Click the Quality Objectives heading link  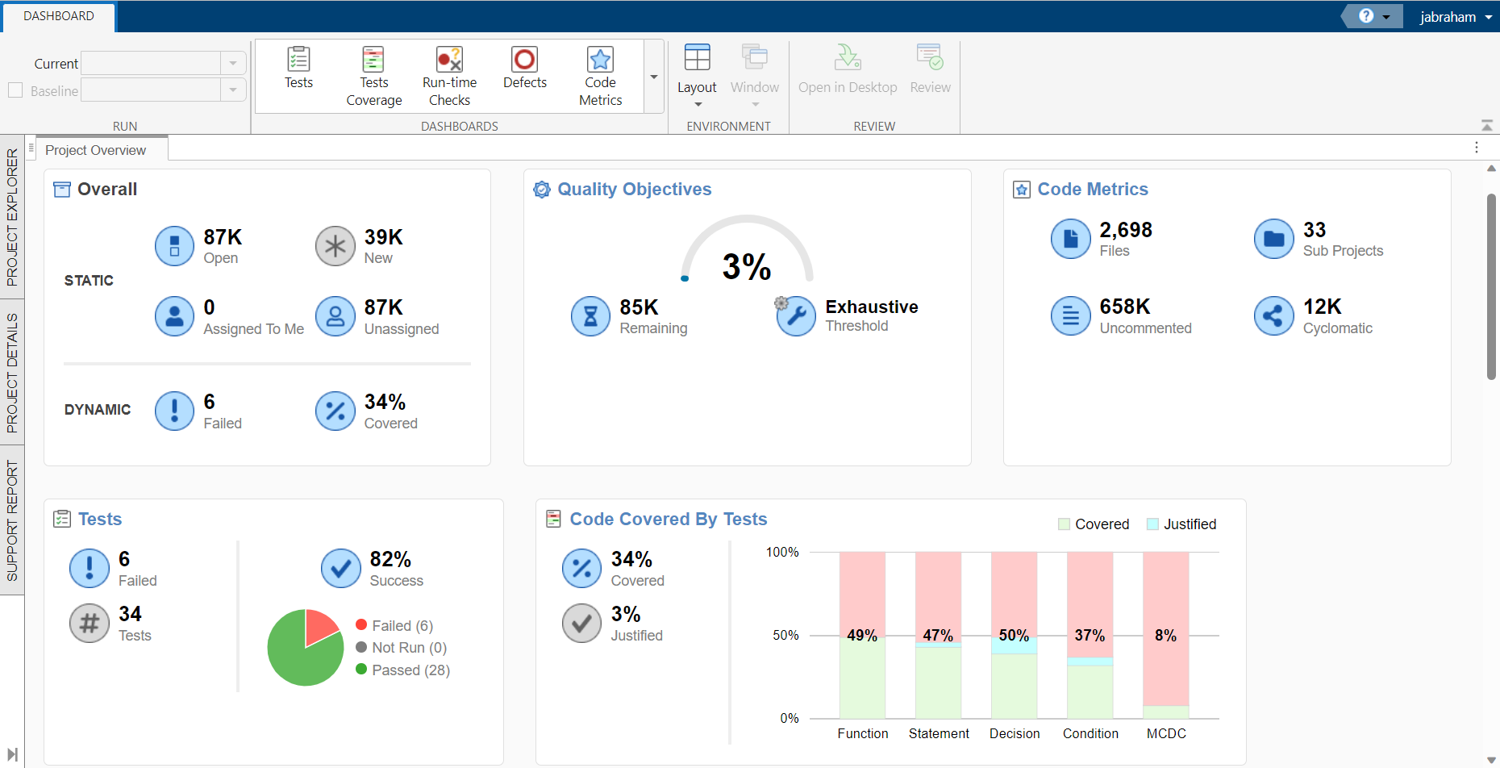pyautogui.click(x=634, y=190)
